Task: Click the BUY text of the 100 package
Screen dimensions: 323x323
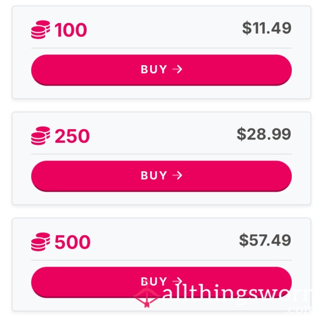Action: click(154, 69)
